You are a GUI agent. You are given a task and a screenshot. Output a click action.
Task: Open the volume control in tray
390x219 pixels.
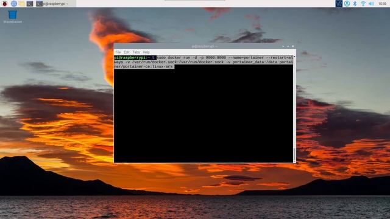coord(371,4)
